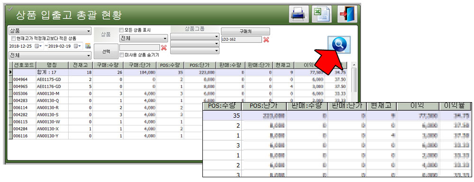The height and width of the screenshot is (182, 474).
Task: Click the row selector arrow beside 합계
Action: [x=10, y=72]
